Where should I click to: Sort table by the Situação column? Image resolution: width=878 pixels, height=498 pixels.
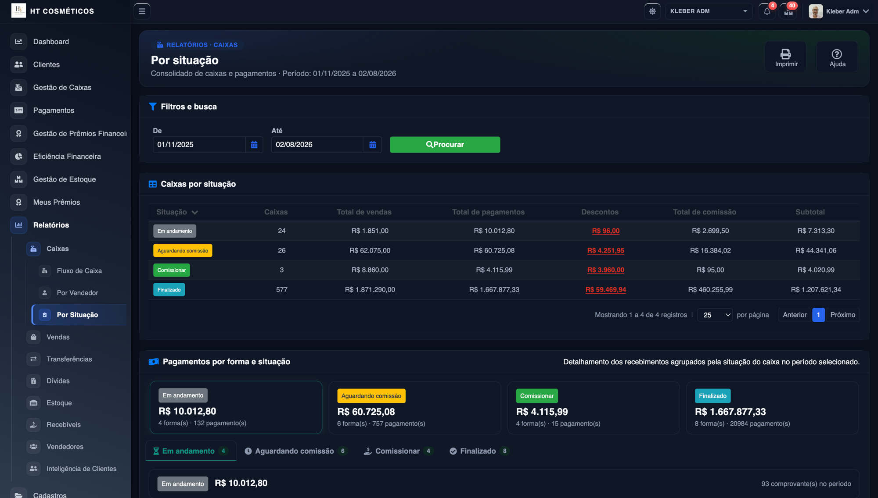click(x=177, y=212)
